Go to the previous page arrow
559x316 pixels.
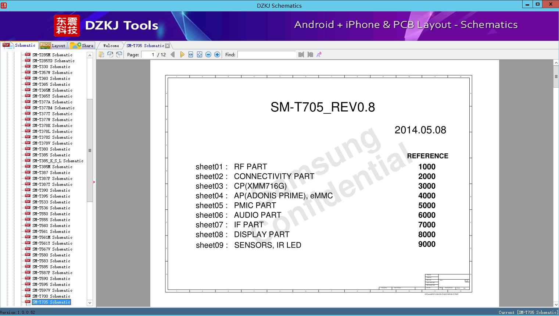click(x=173, y=54)
